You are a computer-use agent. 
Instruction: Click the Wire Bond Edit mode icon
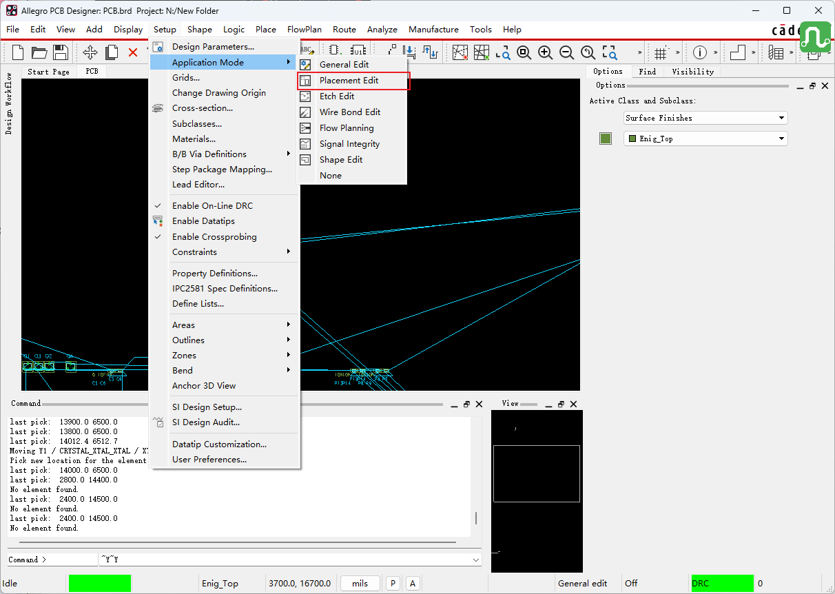click(x=306, y=112)
